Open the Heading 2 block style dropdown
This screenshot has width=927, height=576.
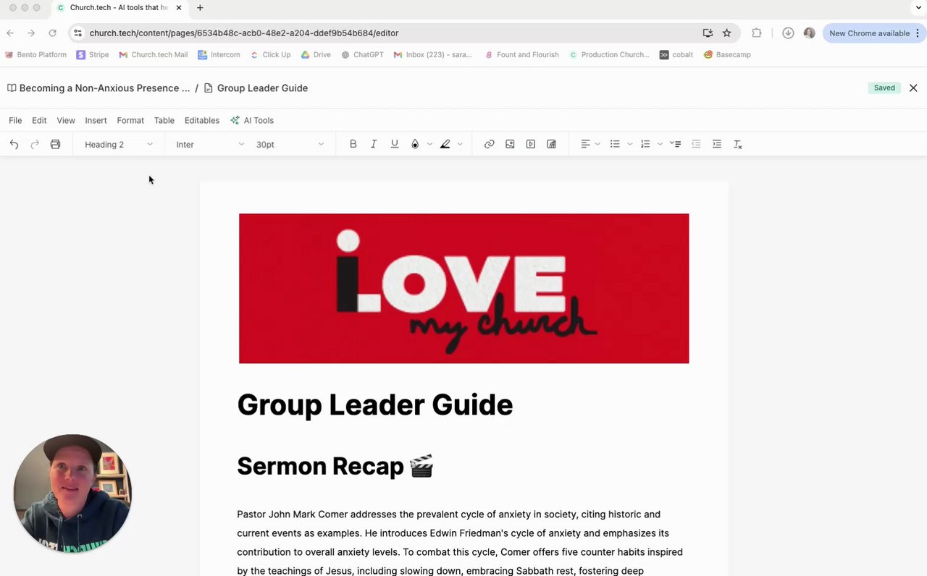point(118,144)
